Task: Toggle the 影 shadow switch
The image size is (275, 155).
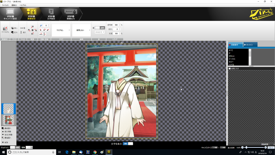Action: coord(100,28)
